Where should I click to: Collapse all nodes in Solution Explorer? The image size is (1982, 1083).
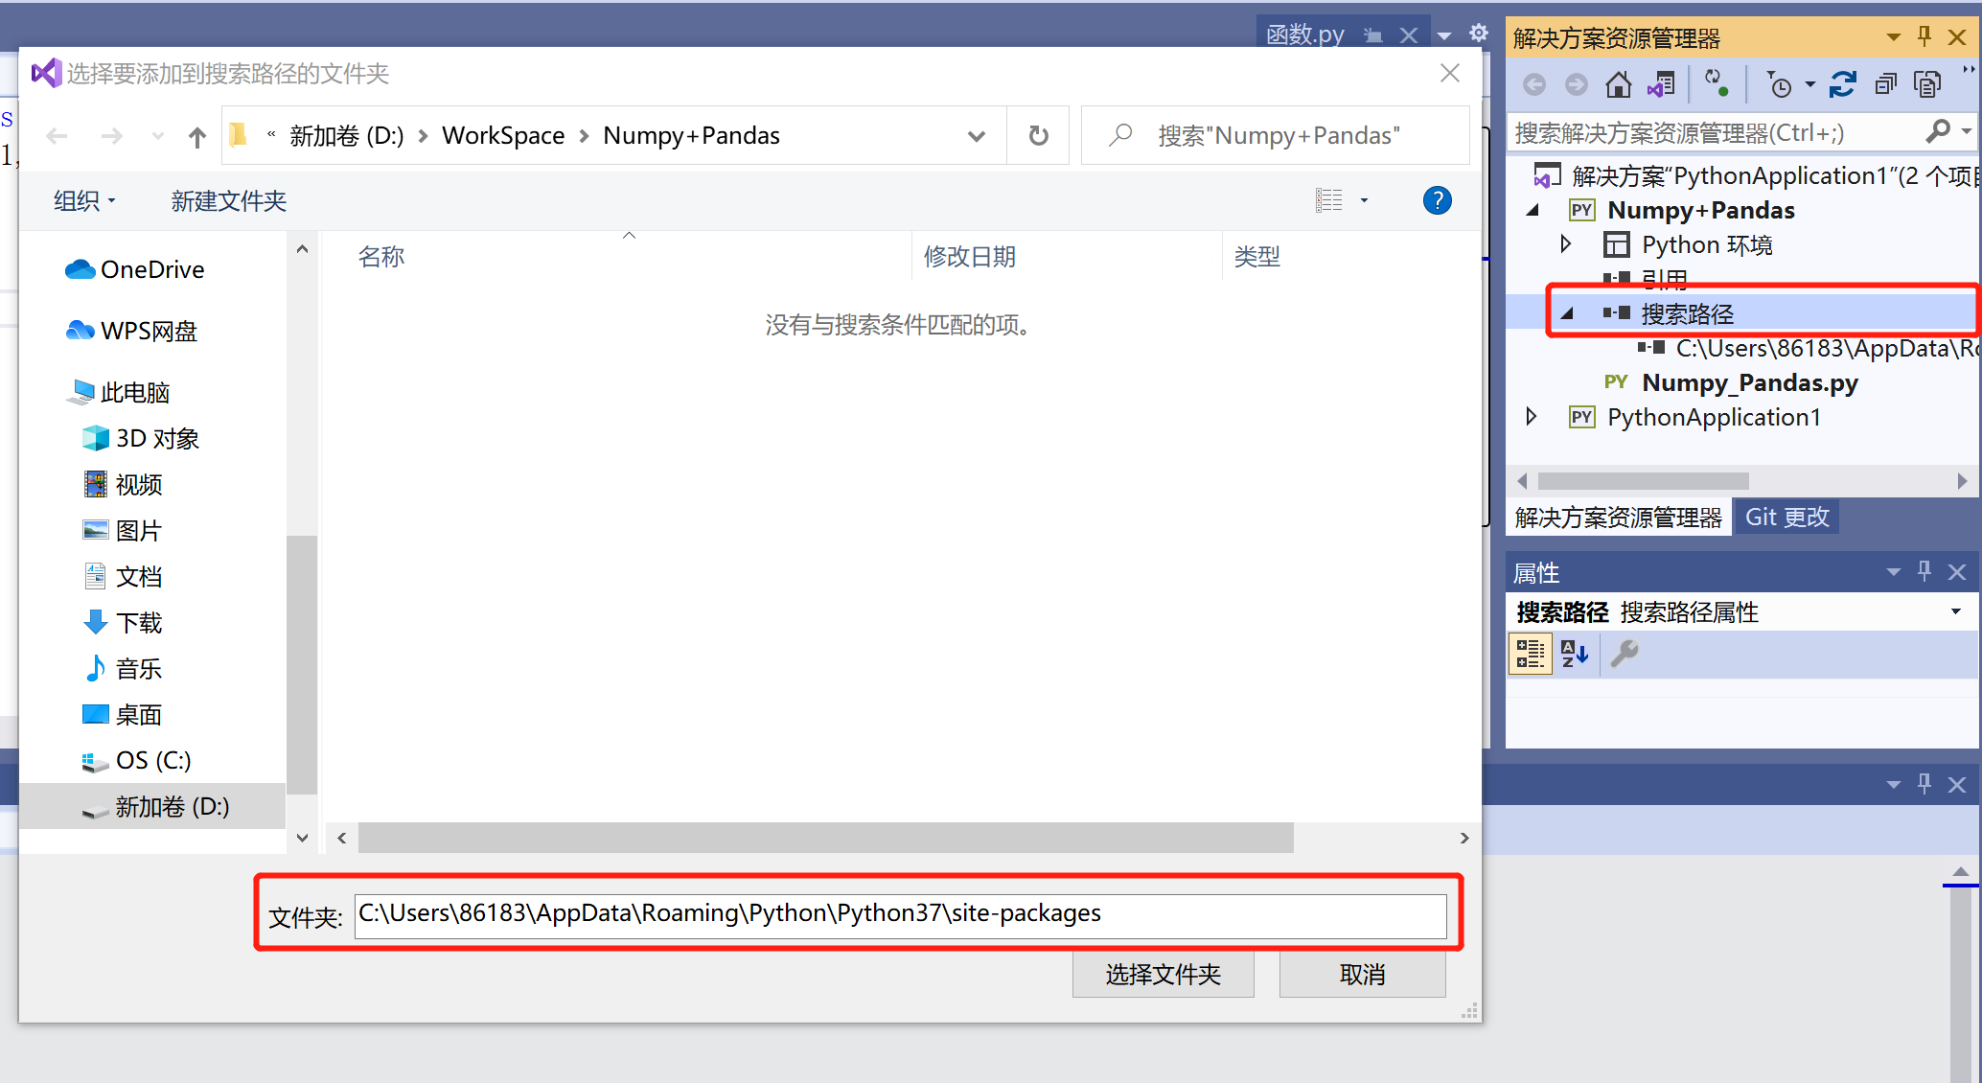[x=1886, y=84]
